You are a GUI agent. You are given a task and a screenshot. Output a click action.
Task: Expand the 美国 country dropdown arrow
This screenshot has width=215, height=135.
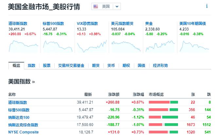point(117,7)
